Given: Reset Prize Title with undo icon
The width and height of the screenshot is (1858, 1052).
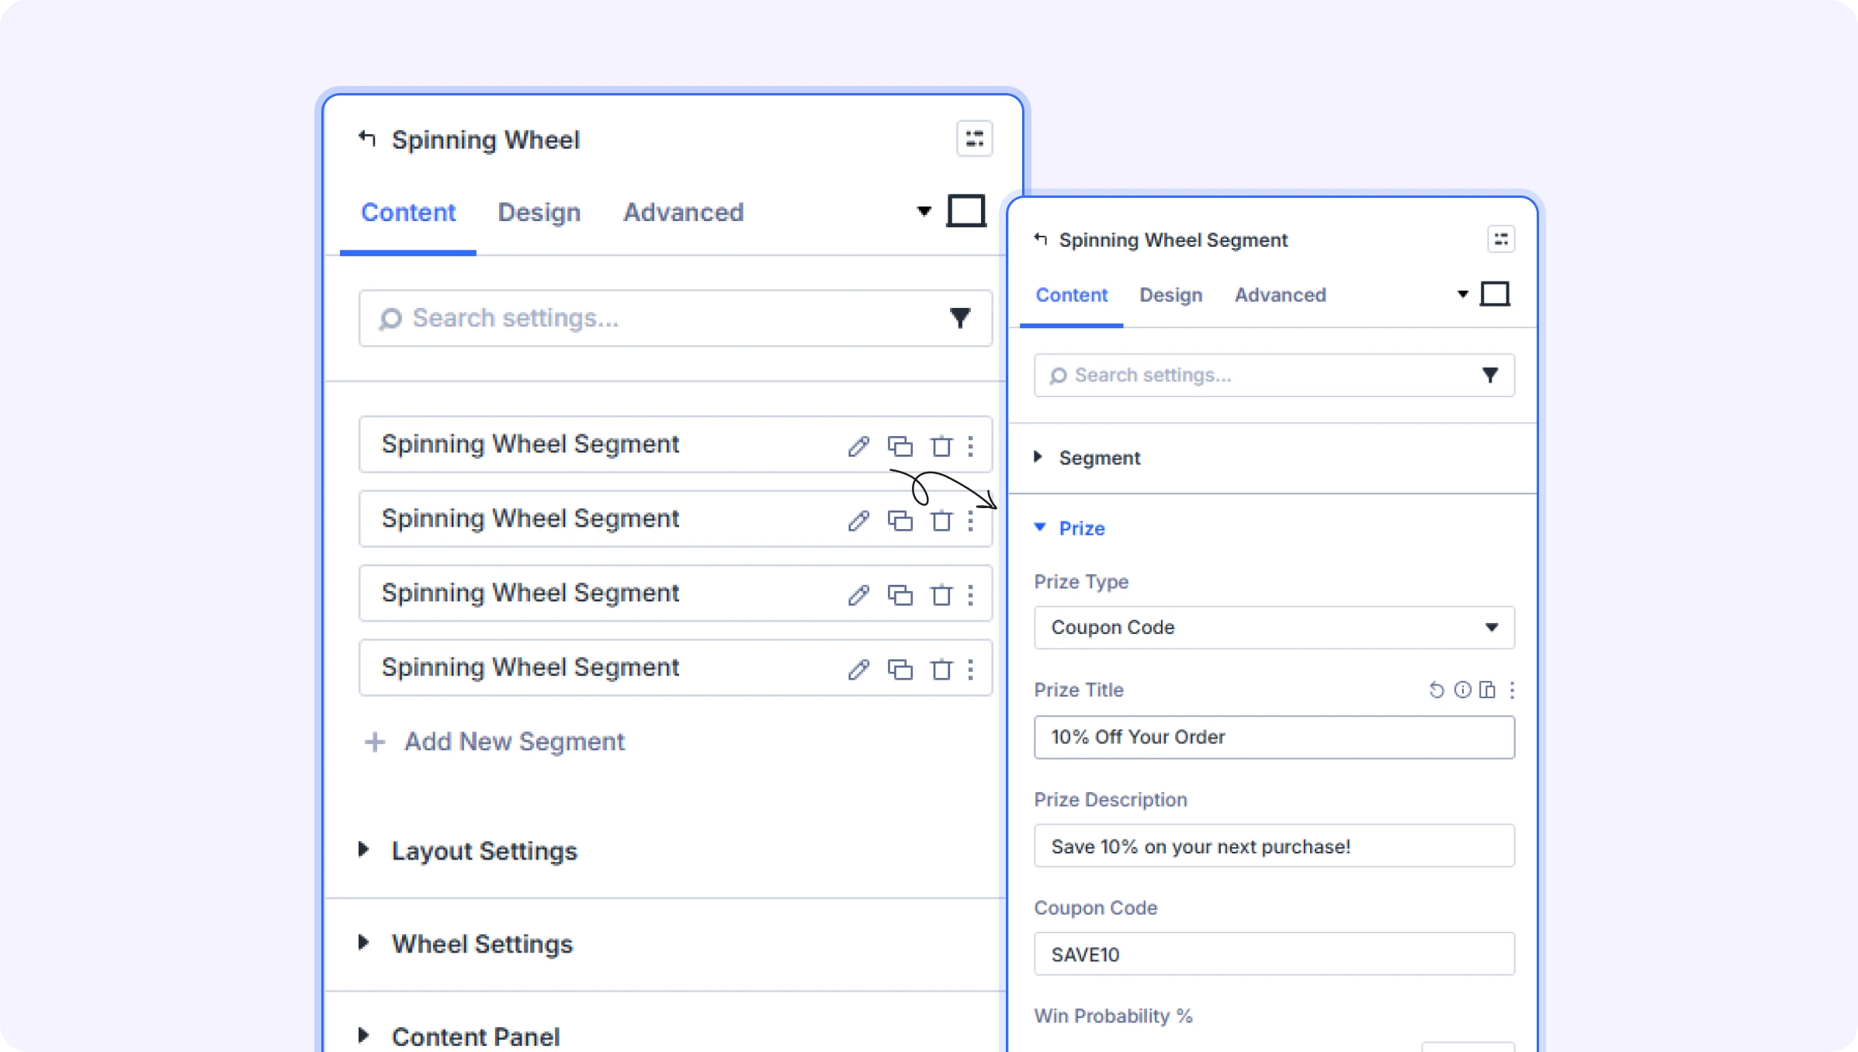Looking at the screenshot, I should point(1437,690).
